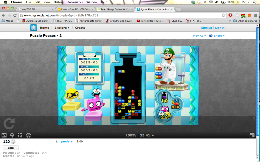
Task: Open the Edit menu
Action: pos(37,2)
